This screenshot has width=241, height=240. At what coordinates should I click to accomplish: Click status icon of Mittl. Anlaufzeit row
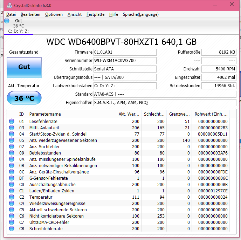(12, 128)
